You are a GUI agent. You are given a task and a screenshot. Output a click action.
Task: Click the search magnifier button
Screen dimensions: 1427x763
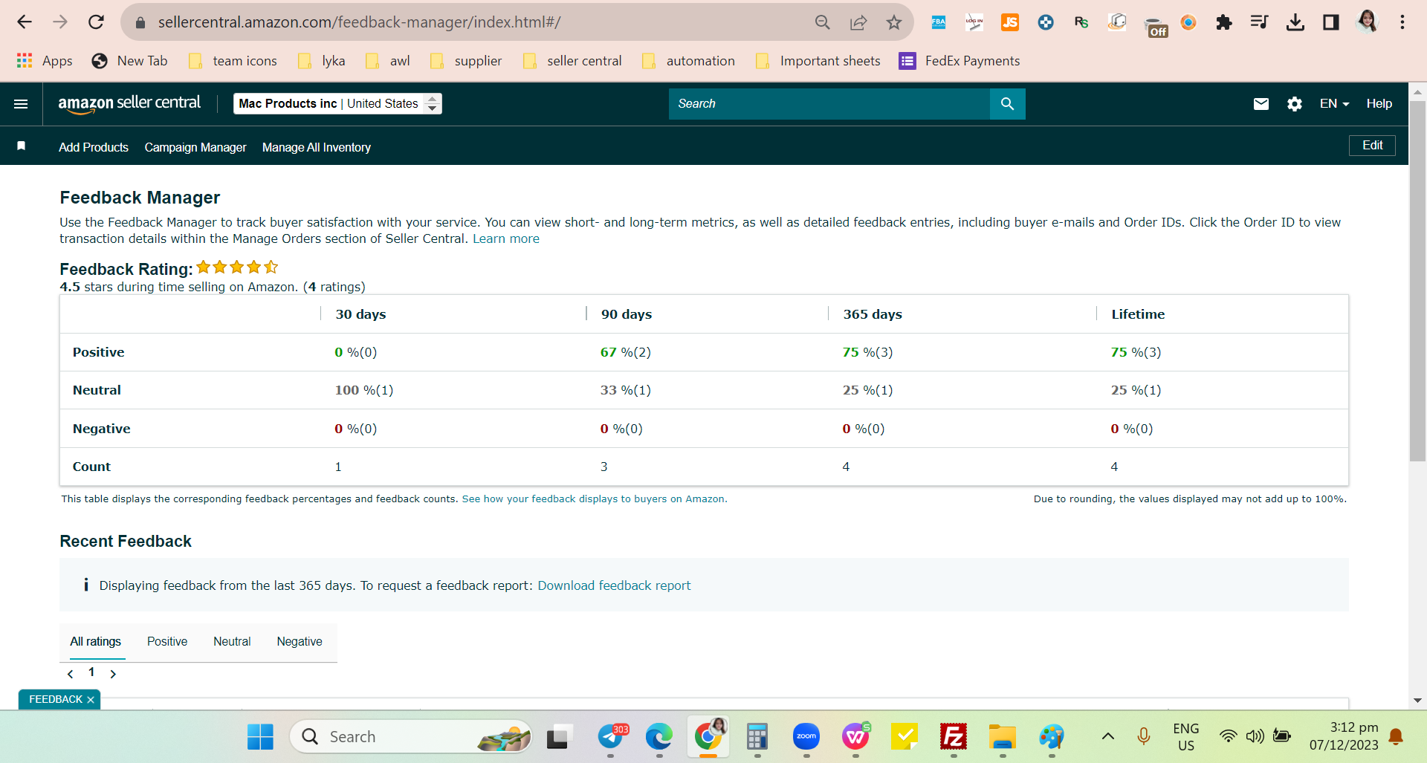tap(1007, 104)
